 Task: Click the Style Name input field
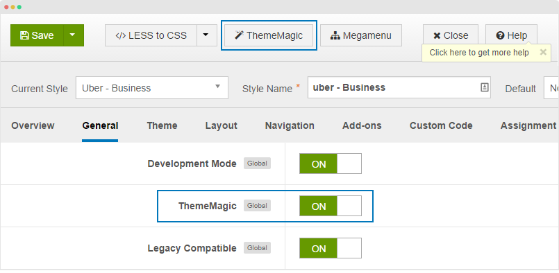click(399, 87)
